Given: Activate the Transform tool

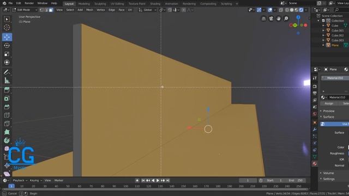Looking at the screenshot, I should 7,63.
